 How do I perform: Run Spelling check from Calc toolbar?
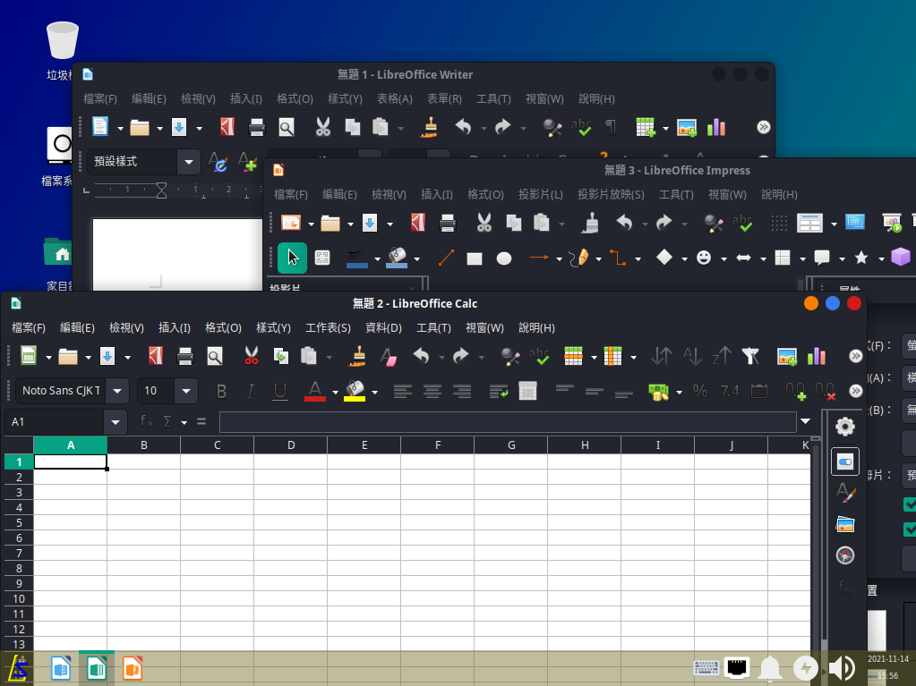(x=539, y=356)
